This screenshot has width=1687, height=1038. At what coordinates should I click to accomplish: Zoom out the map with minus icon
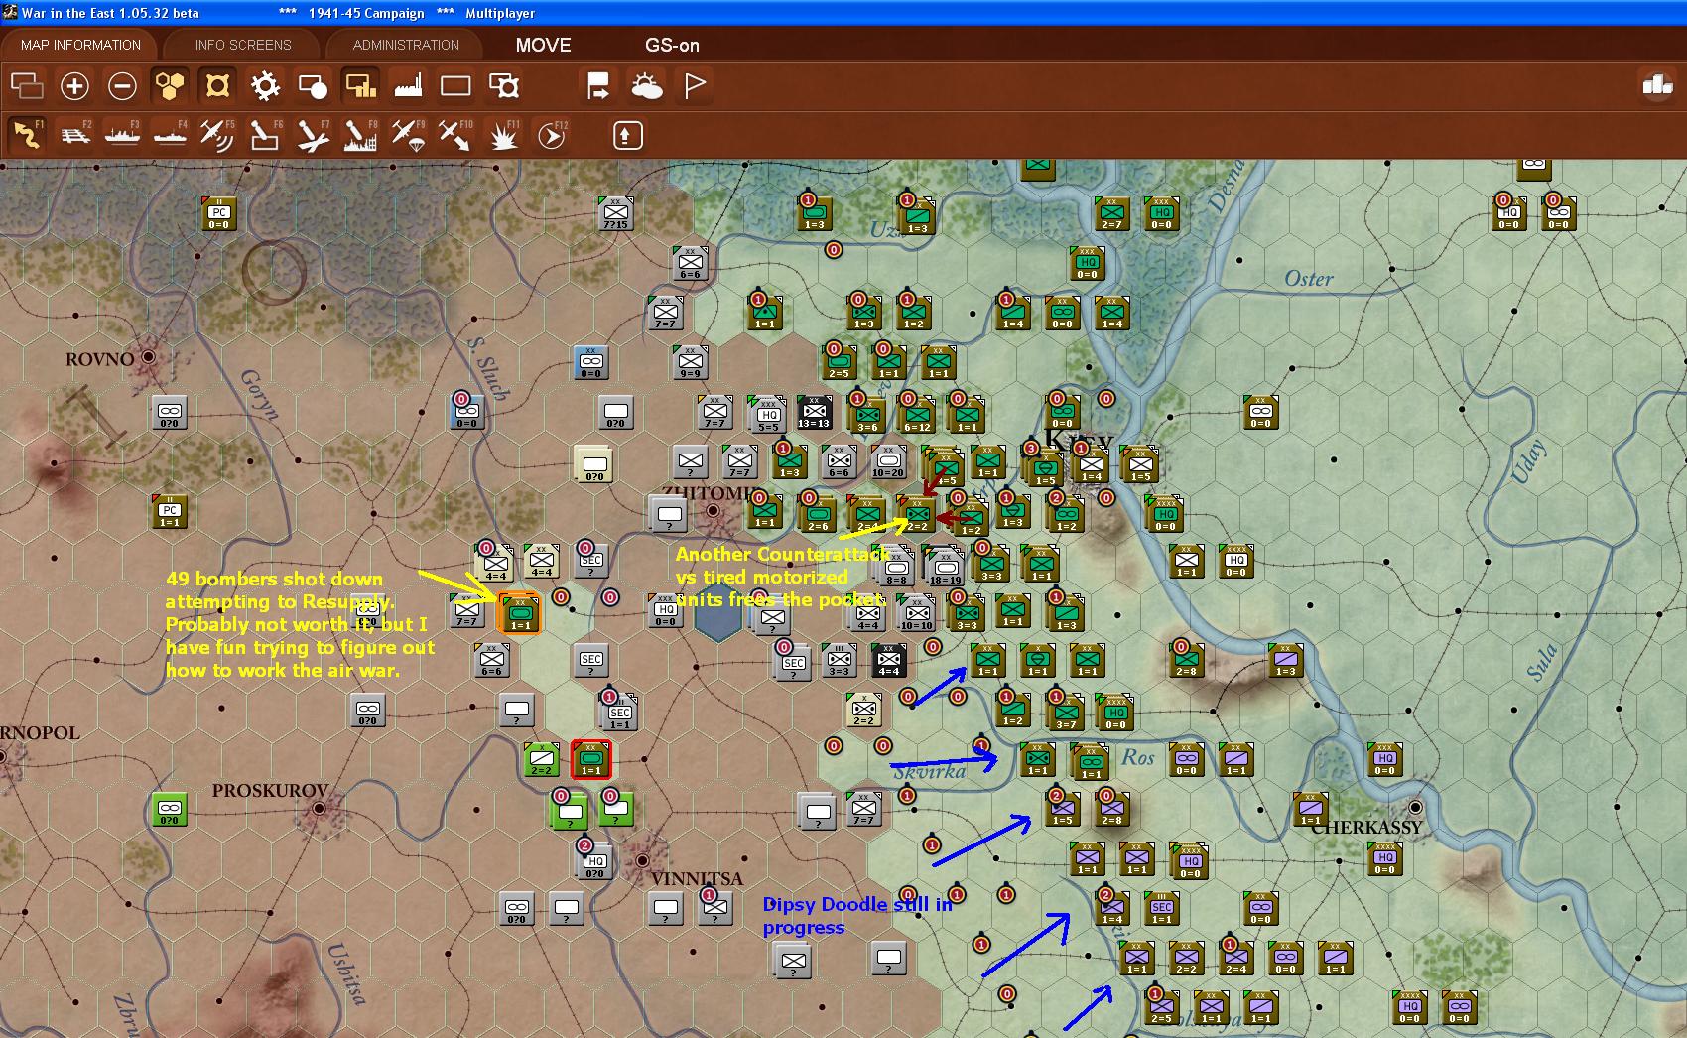122,86
